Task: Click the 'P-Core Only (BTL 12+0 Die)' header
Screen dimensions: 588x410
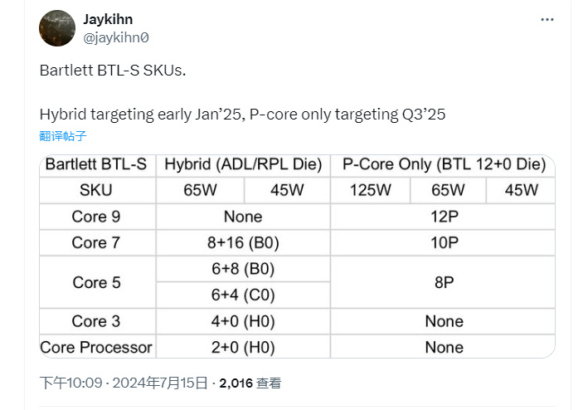Action: click(x=444, y=164)
